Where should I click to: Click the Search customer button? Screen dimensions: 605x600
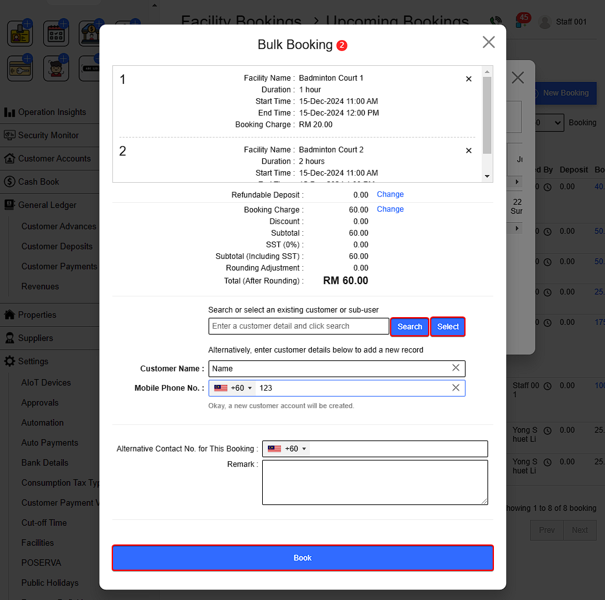(409, 327)
